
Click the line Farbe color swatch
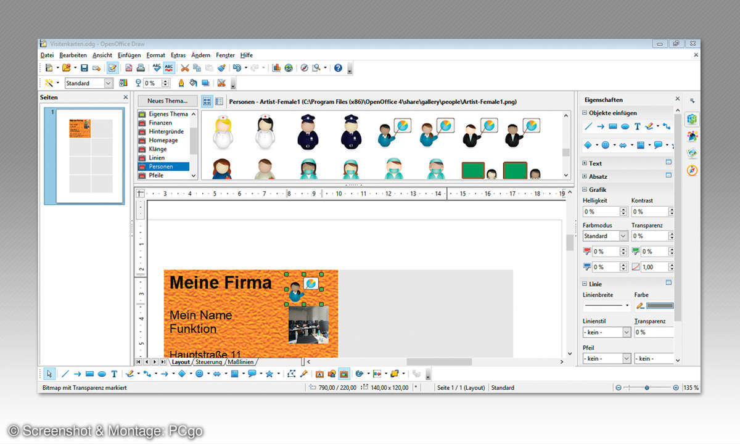coord(660,306)
